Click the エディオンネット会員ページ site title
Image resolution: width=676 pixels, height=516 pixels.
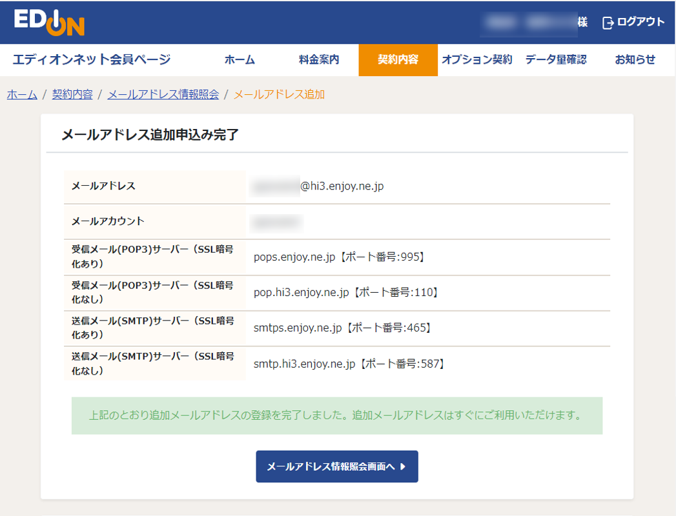[x=92, y=60]
